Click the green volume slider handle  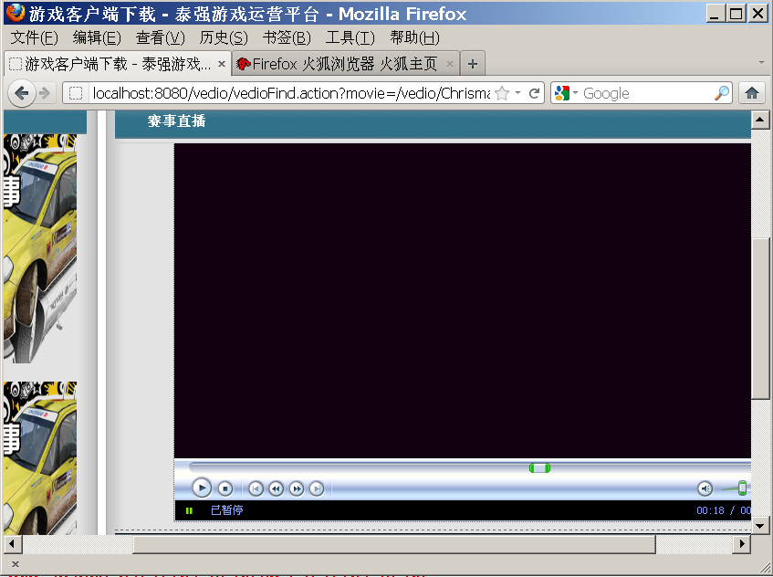pyautogui.click(x=742, y=488)
